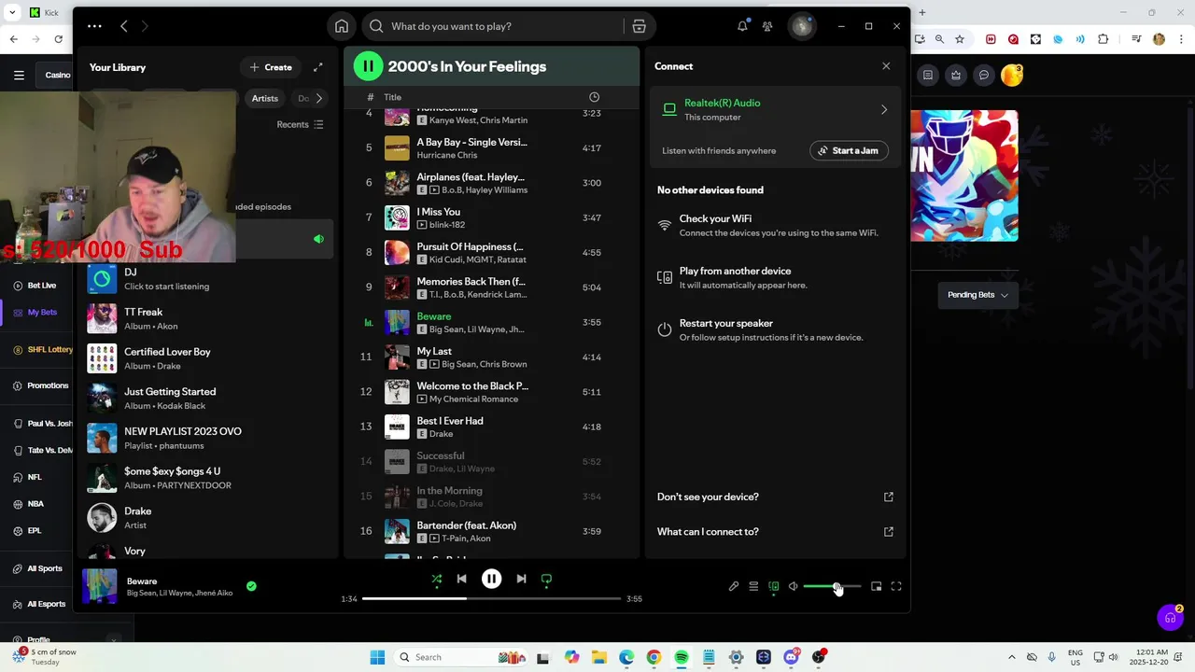Open Friend Activity icon
Screen dimensions: 1195x672
767,26
